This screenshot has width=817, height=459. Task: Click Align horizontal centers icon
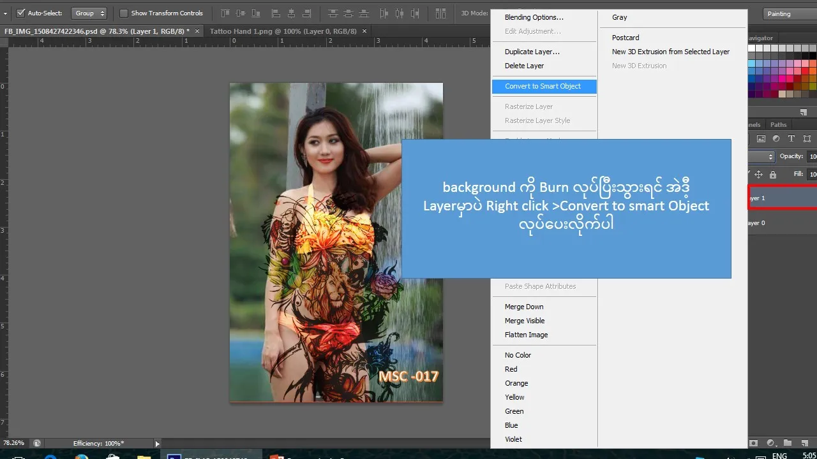[x=292, y=13]
